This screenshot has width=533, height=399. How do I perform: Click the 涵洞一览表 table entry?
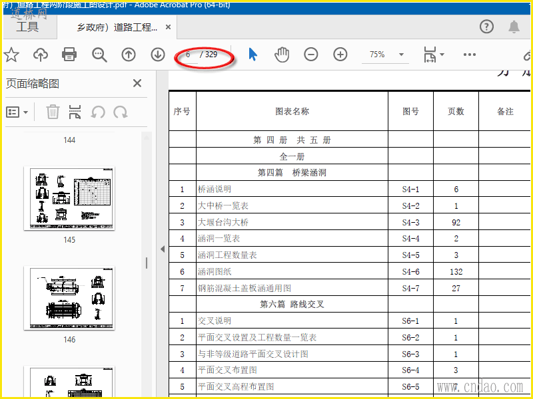point(219,239)
